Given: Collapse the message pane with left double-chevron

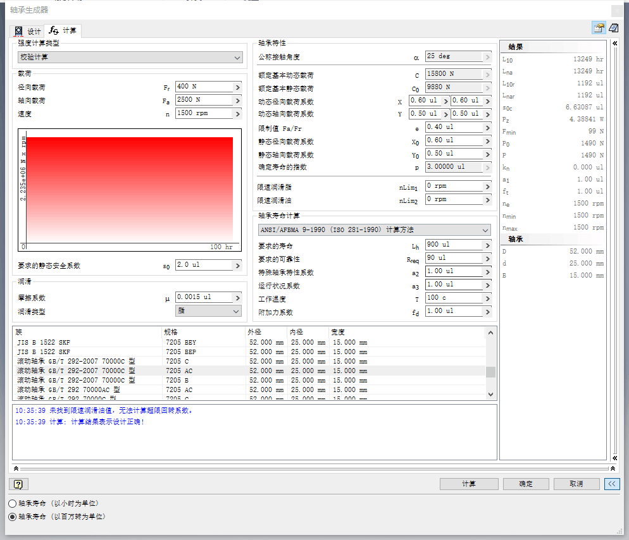Looking at the screenshot, I should coord(16,469).
